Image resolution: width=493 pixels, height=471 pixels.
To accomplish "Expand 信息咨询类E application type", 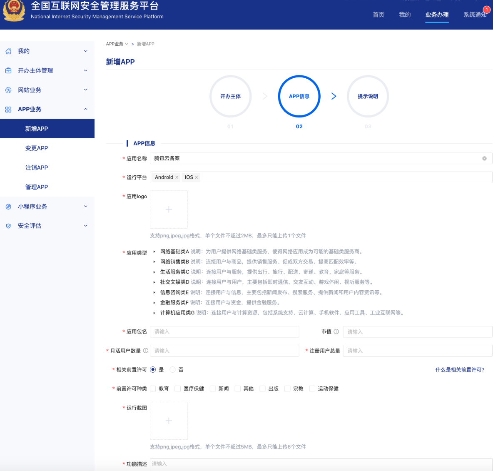I will [x=154, y=292].
